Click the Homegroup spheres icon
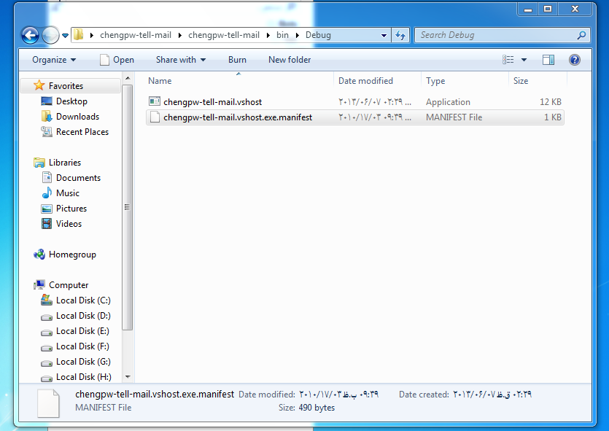 [39, 255]
